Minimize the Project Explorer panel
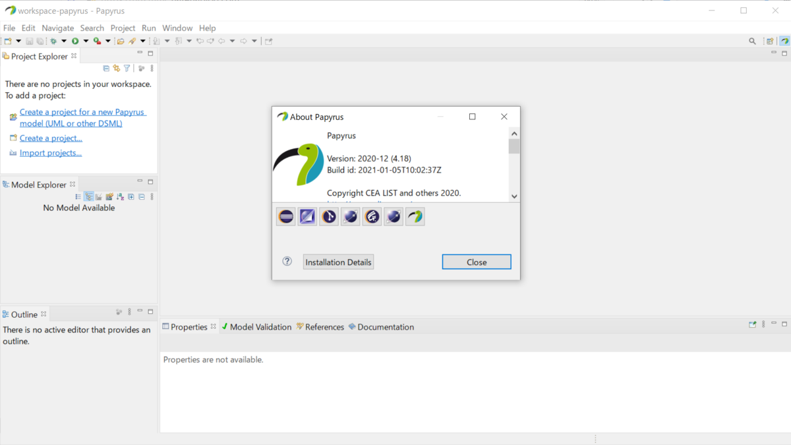Image resolution: width=791 pixels, height=445 pixels. pos(140,53)
